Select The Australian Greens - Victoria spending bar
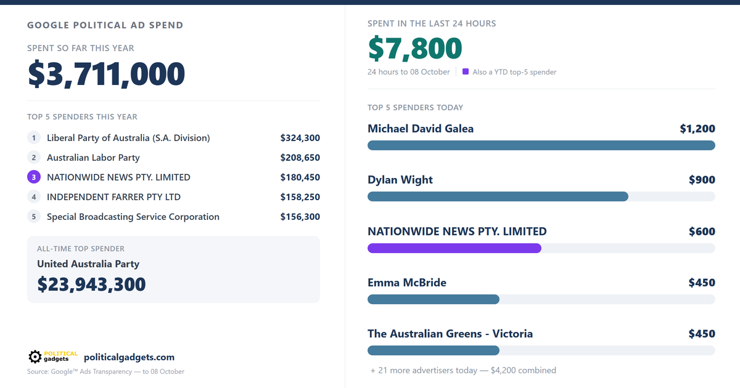Image resolution: width=740 pixels, height=388 pixels. point(434,350)
